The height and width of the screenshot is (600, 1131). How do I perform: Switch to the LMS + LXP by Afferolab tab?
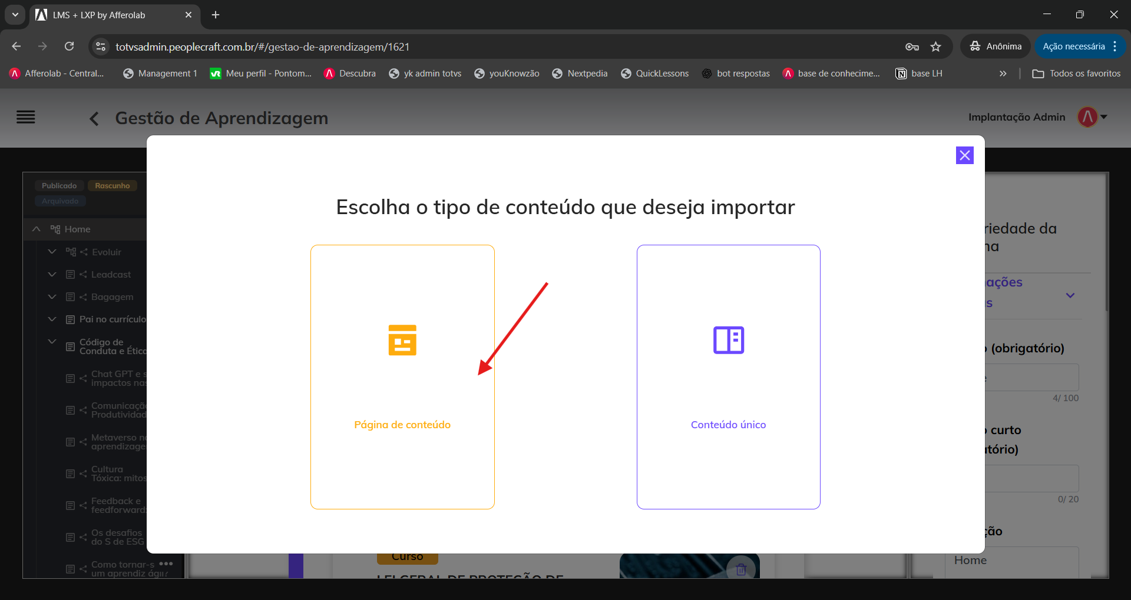[x=97, y=15]
